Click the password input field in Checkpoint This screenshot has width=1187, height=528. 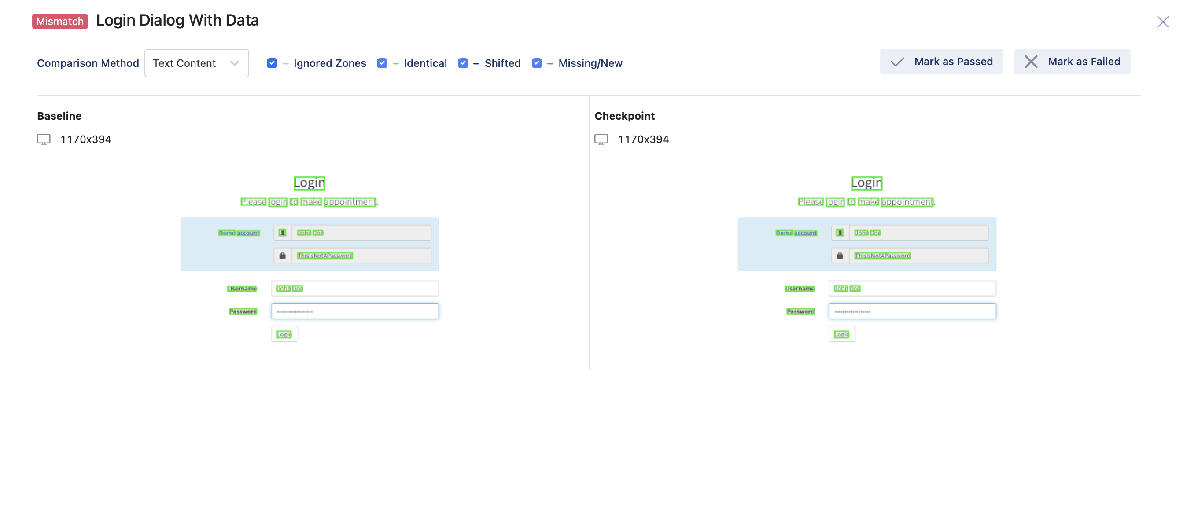(x=912, y=311)
